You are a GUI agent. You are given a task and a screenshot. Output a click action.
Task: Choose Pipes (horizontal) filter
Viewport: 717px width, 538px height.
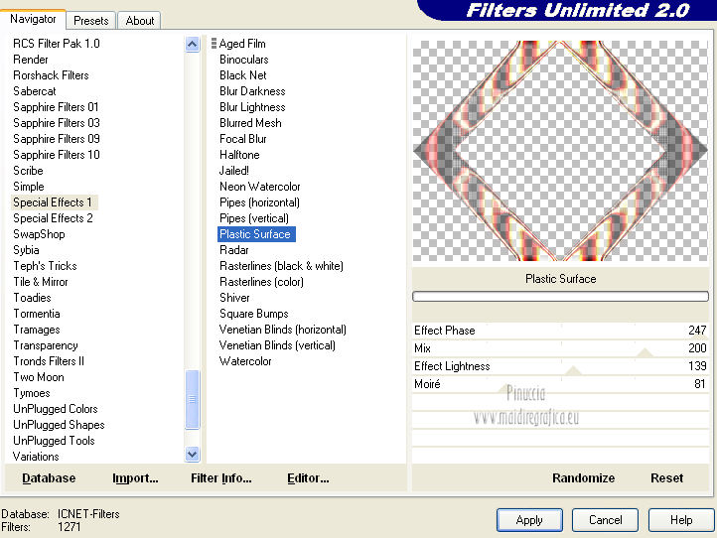coord(259,202)
